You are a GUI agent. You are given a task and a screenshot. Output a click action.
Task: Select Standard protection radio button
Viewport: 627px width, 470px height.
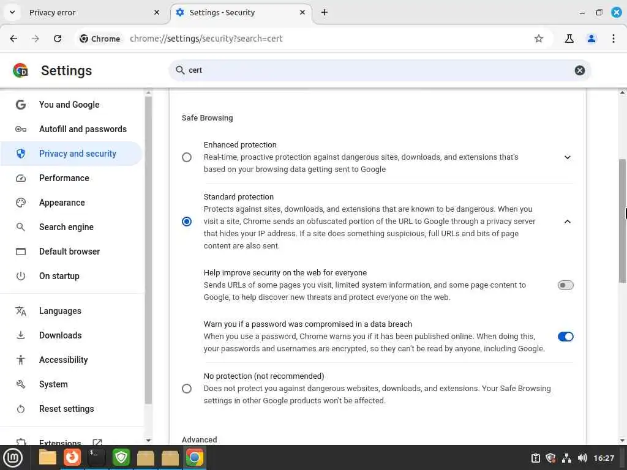pyautogui.click(x=187, y=222)
